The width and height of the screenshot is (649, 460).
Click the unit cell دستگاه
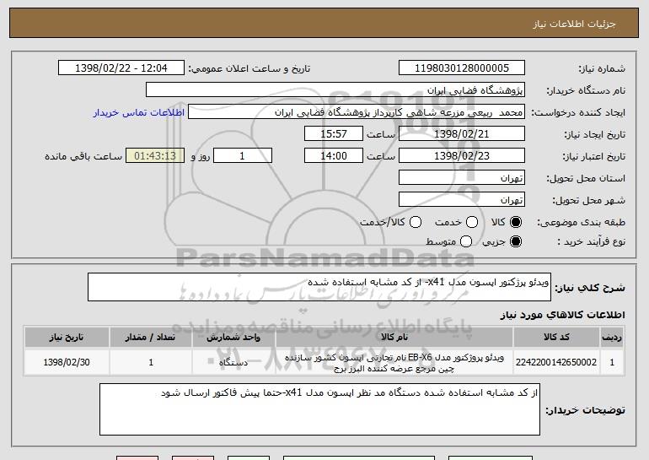[x=233, y=362]
